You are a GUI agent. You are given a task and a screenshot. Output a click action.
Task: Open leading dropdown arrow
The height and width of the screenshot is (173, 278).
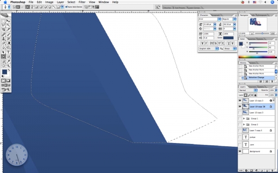tap(234, 24)
